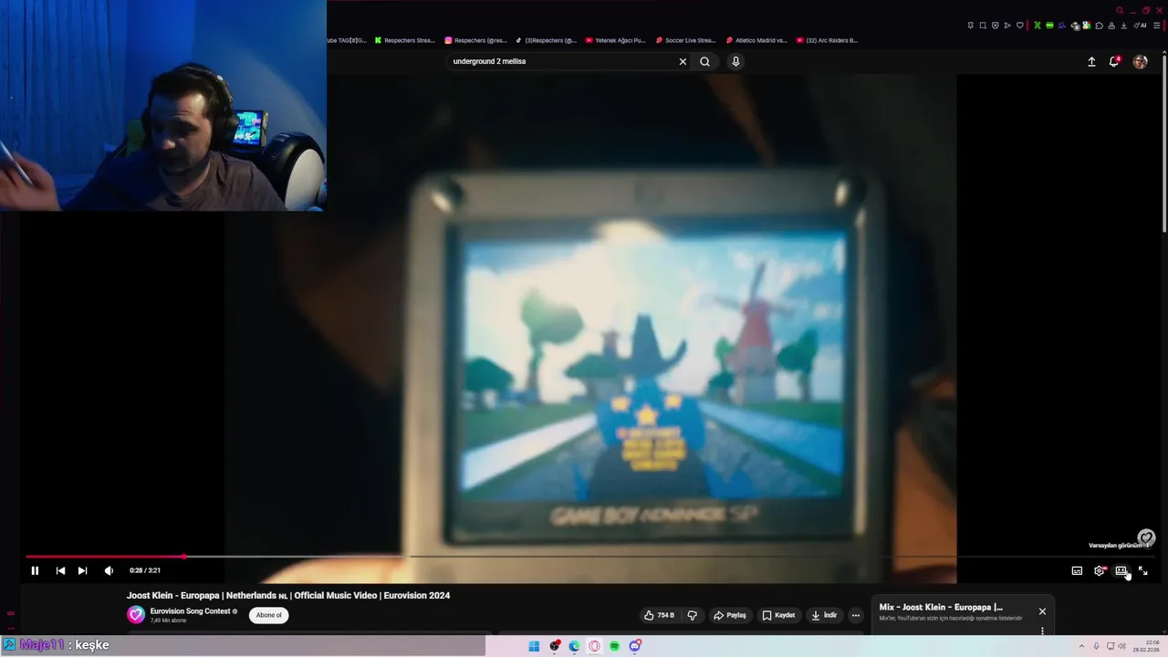The width and height of the screenshot is (1168, 657).
Task: Open the browser profile account icon
Action: pos(1111,26)
